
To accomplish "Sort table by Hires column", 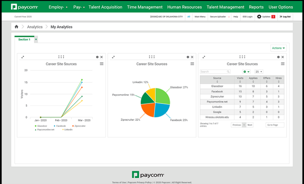I will [278, 79].
